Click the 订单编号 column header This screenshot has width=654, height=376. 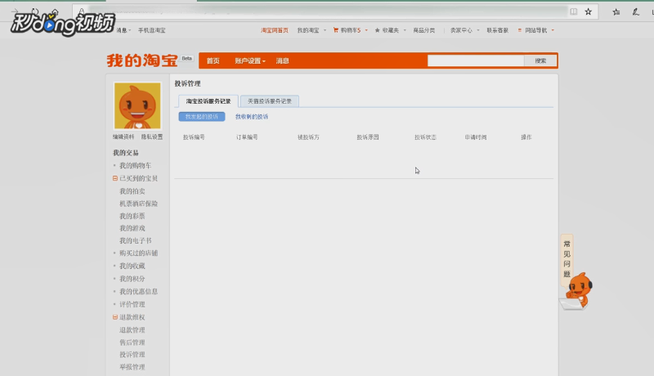(247, 137)
